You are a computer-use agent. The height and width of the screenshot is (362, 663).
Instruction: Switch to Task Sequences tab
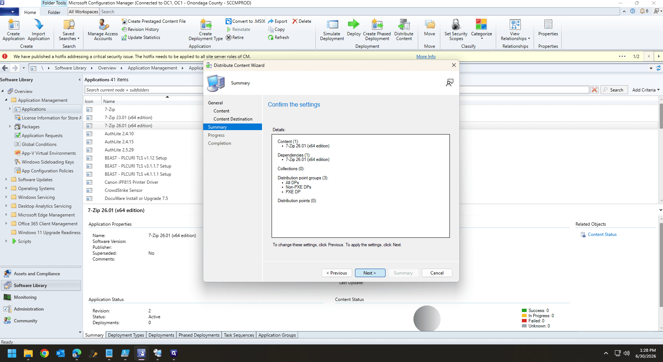click(239, 335)
